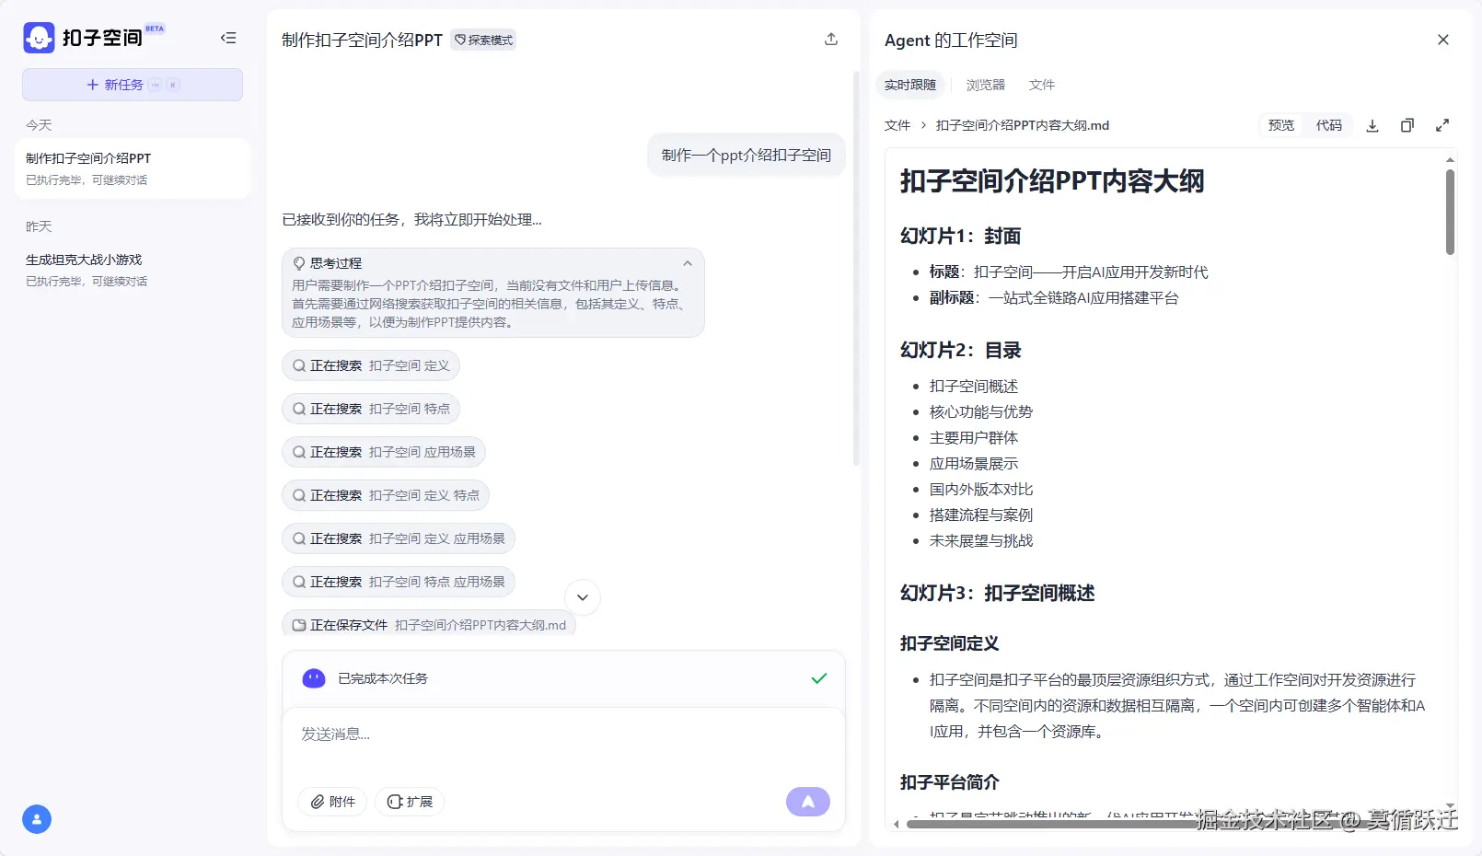The width and height of the screenshot is (1482, 856).
Task: Open search step 扣子空间 特点 应用场景
Action: 399,582
